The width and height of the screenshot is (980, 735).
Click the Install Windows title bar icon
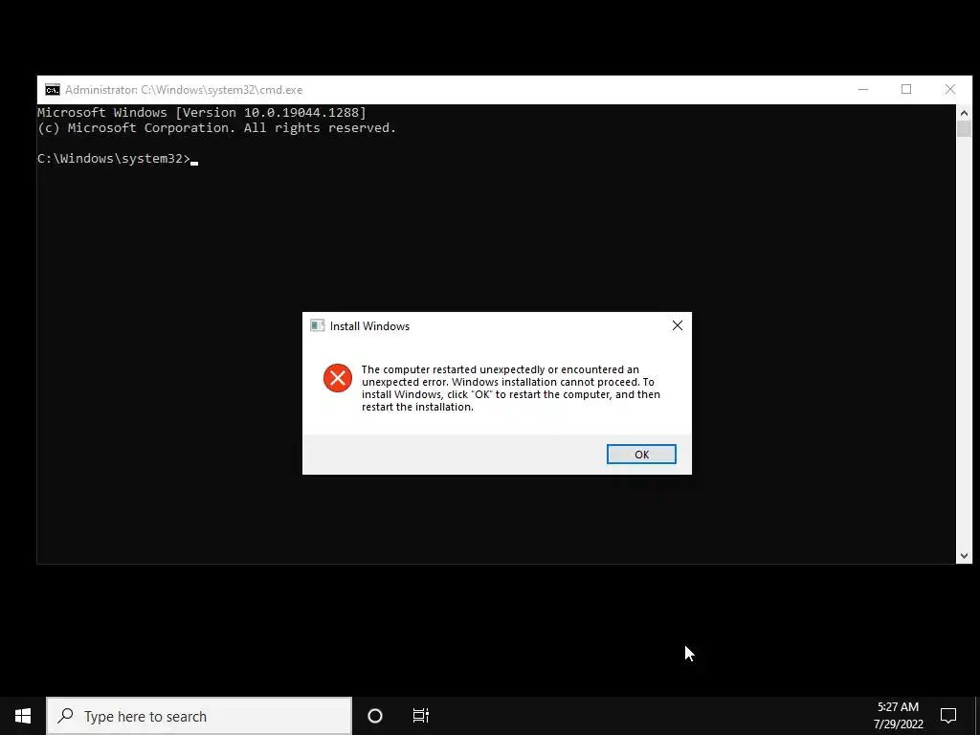point(318,325)
